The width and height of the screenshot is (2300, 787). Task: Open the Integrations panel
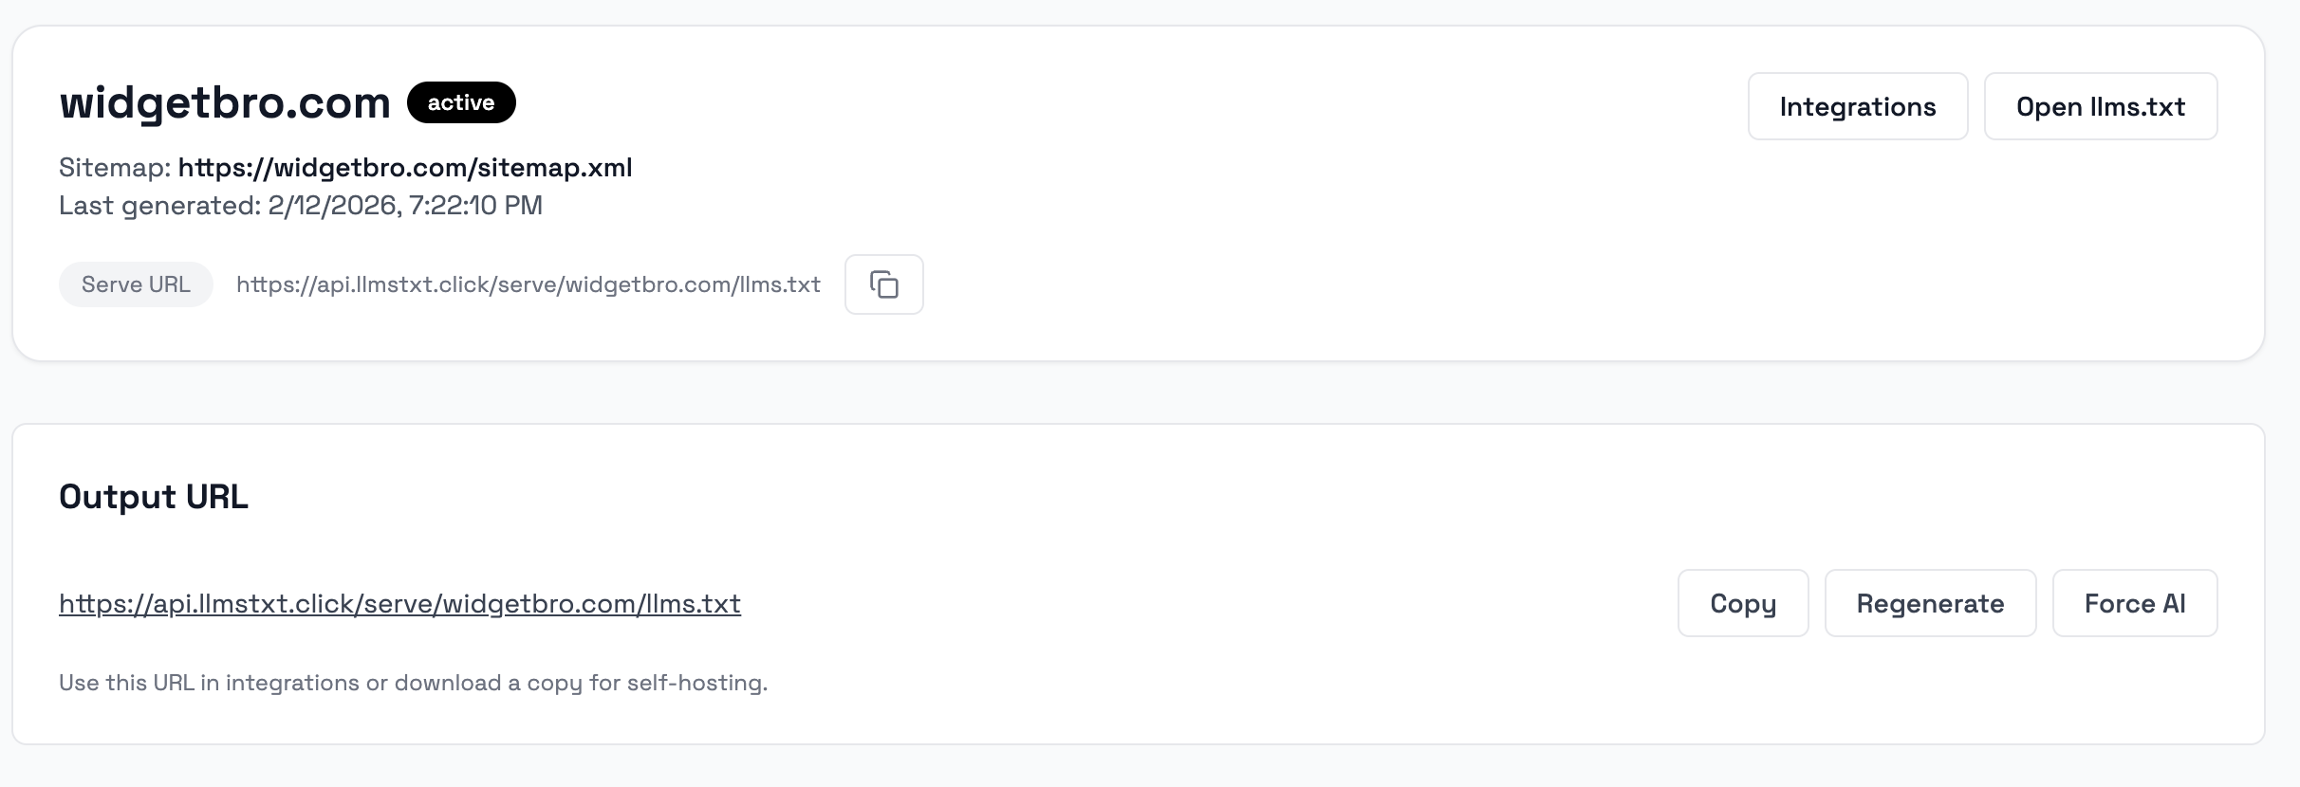tap(1857, 106)
